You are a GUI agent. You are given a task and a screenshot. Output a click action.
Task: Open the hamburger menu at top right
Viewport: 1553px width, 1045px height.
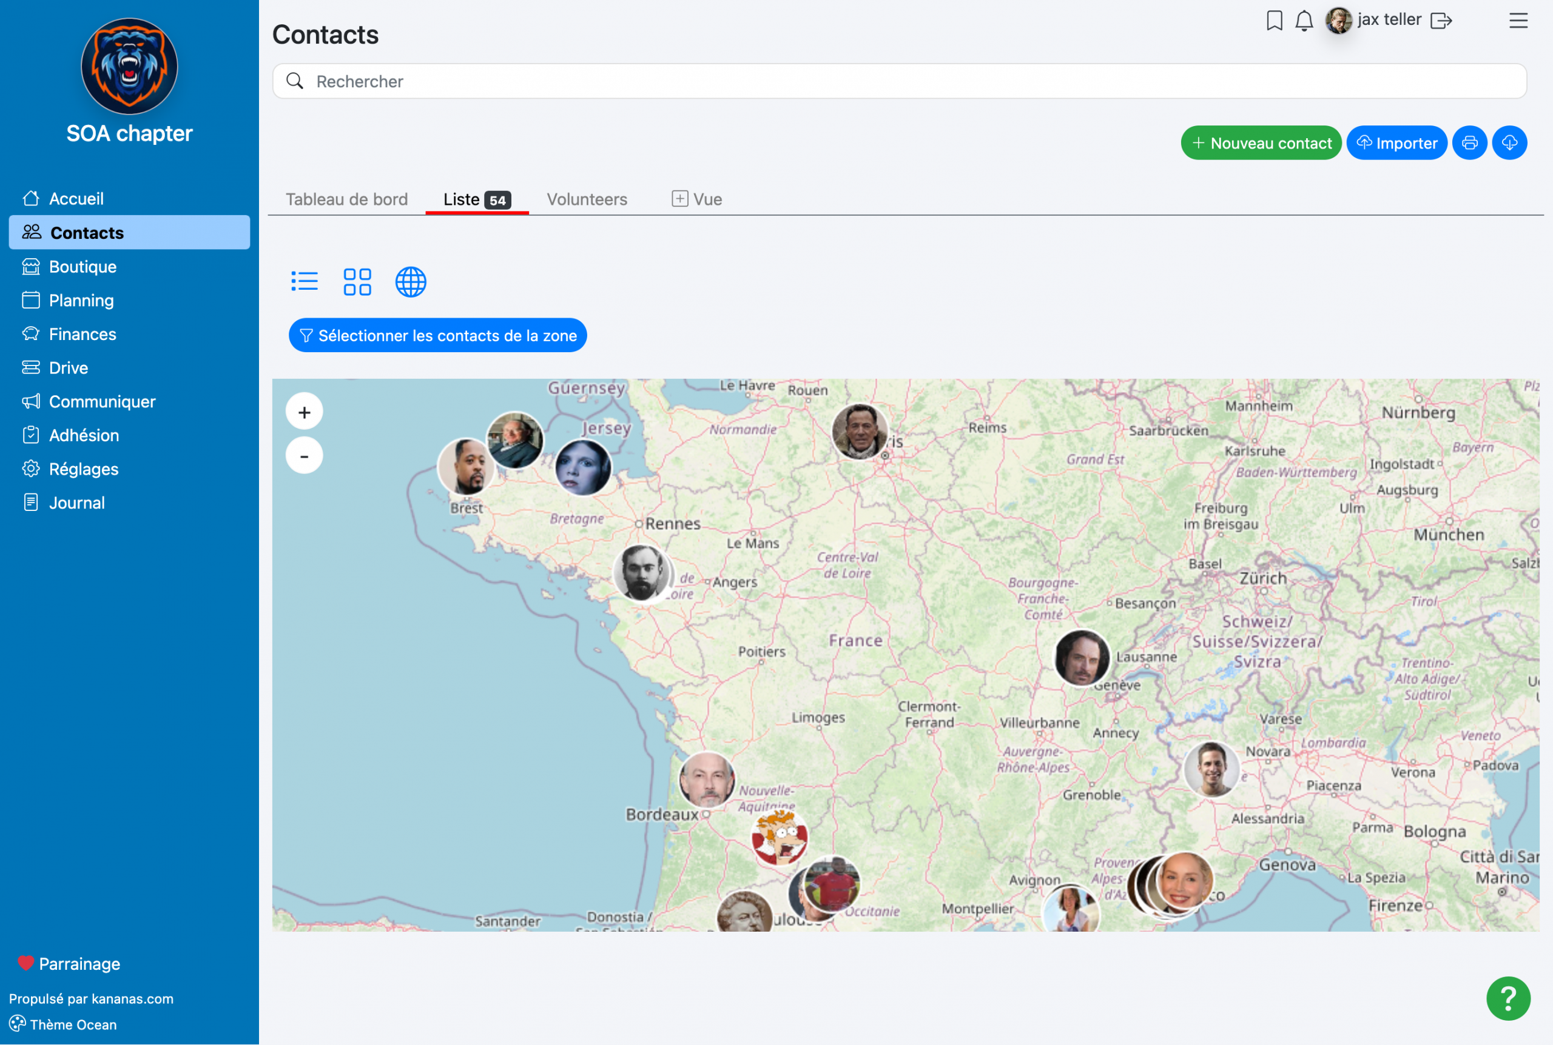pos(1518,21)
